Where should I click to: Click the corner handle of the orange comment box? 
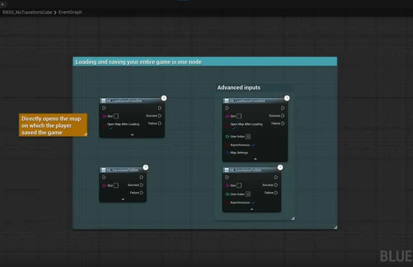pyautogui.click(x=85, y=134)
